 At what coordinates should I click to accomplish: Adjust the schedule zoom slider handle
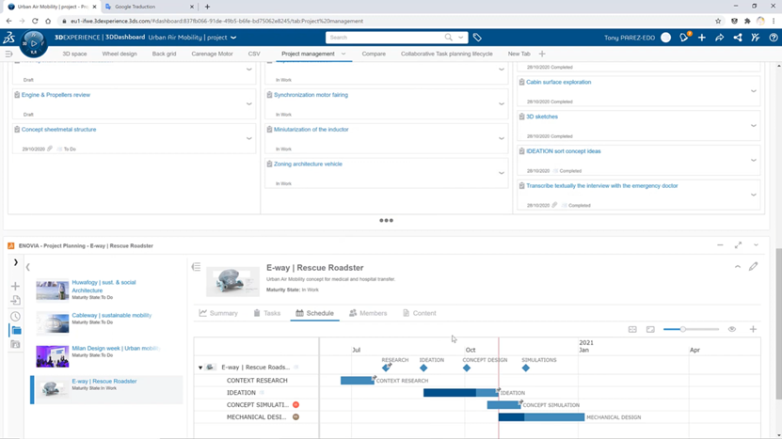(x=683, y=329)
